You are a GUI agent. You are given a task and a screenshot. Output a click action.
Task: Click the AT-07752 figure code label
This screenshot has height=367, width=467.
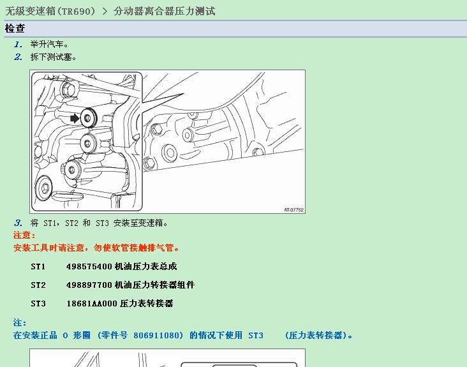[x=293, y=210]
